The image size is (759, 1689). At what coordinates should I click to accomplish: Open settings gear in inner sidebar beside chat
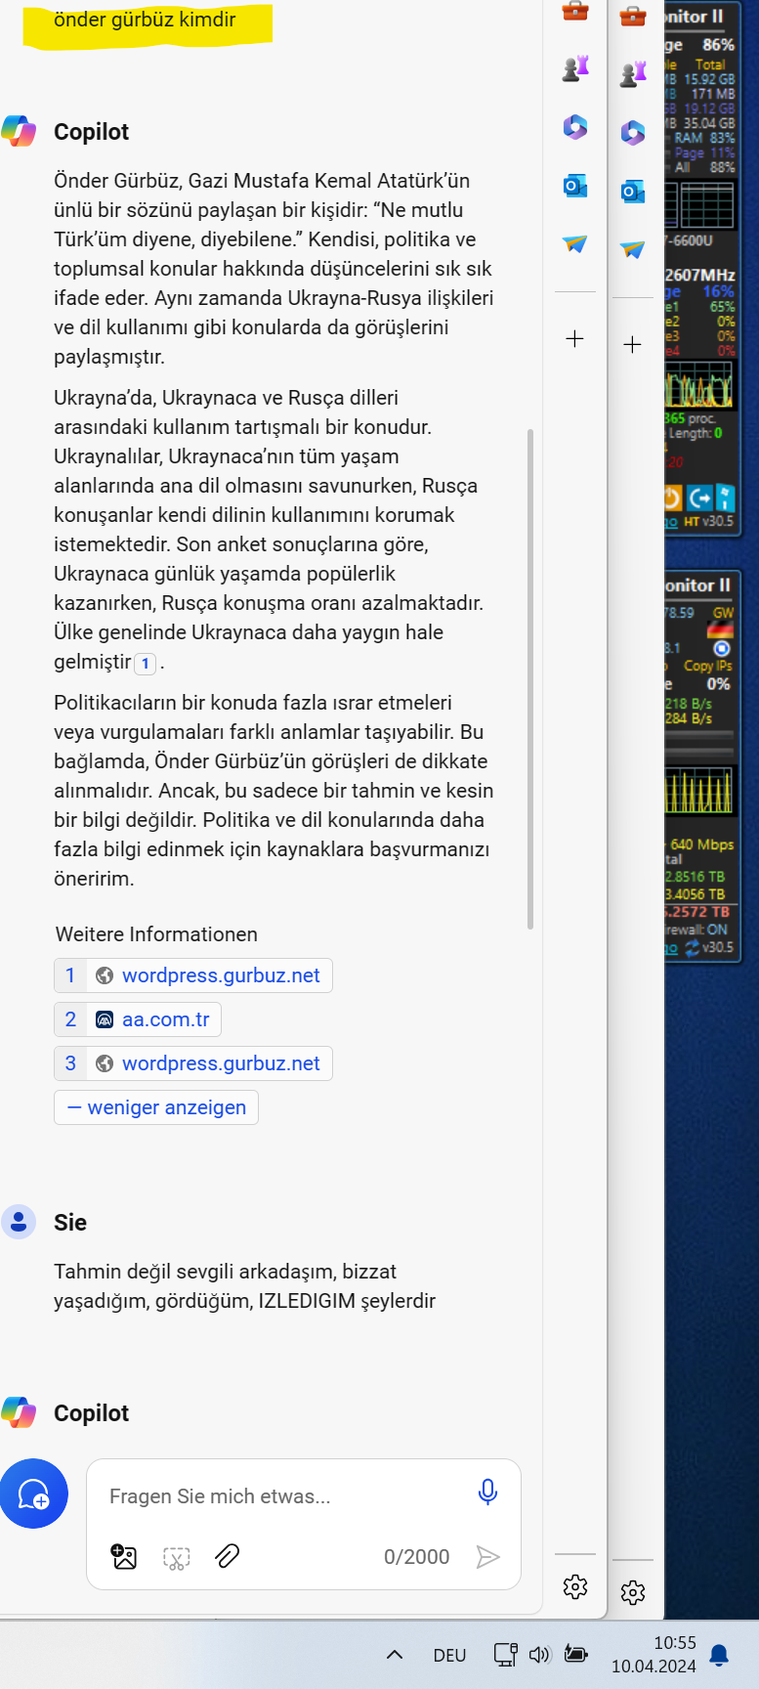(575, 1586)
